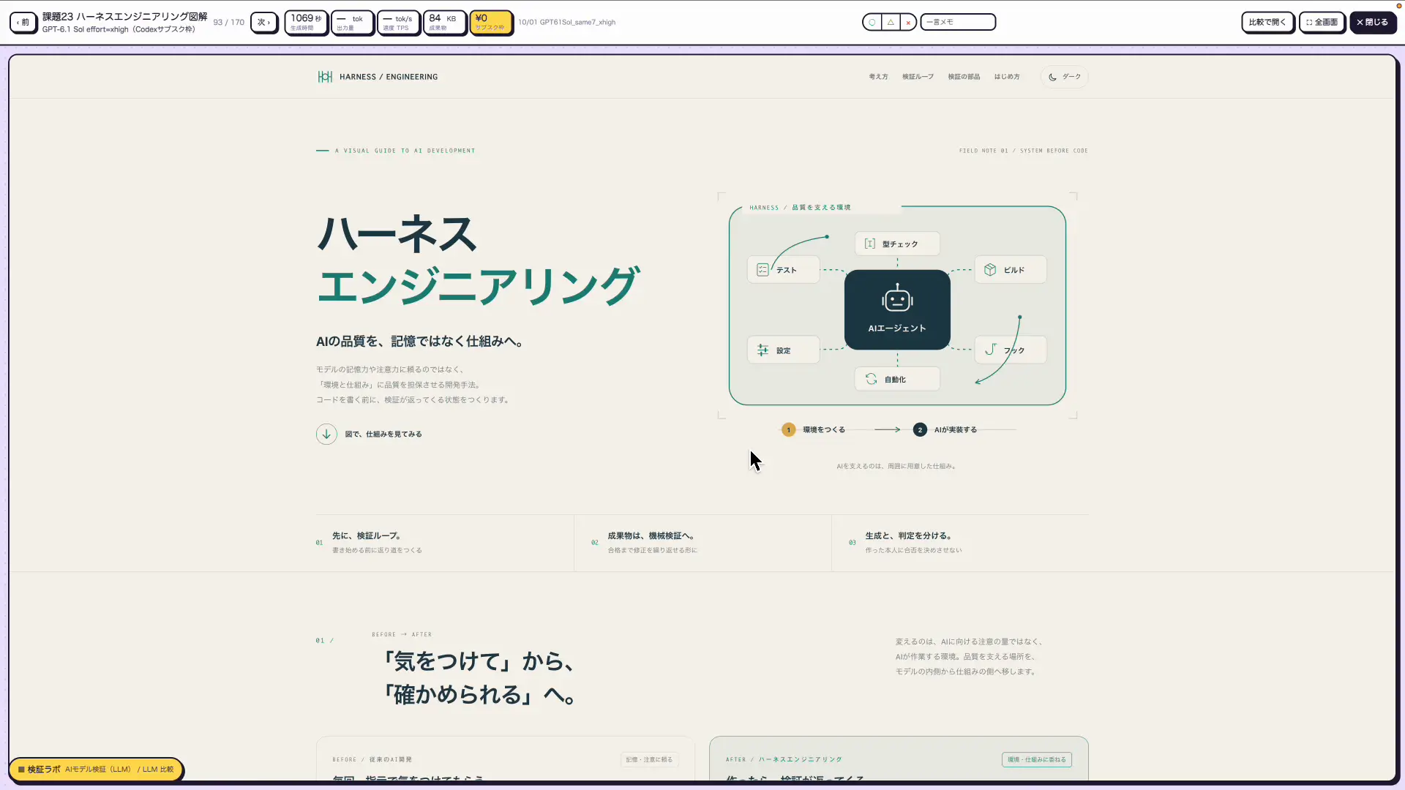Click the tok/s 速度 TPS badge
Screen dimensions: 1405x790
398,22
